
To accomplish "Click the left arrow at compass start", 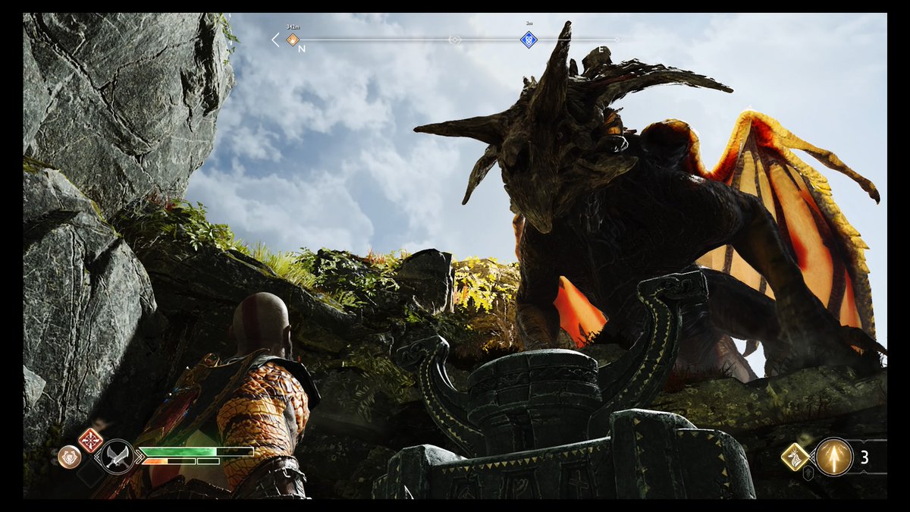I will point(275,39).
